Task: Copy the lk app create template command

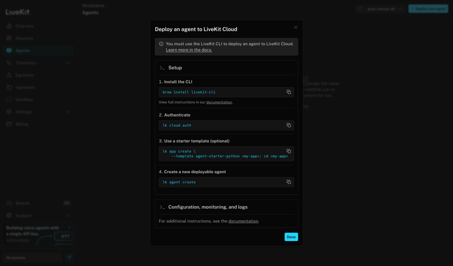Action: point(289,151)
